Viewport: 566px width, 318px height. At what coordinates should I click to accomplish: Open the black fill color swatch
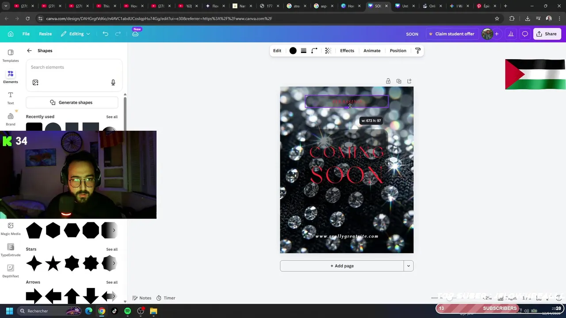[293, 51]
